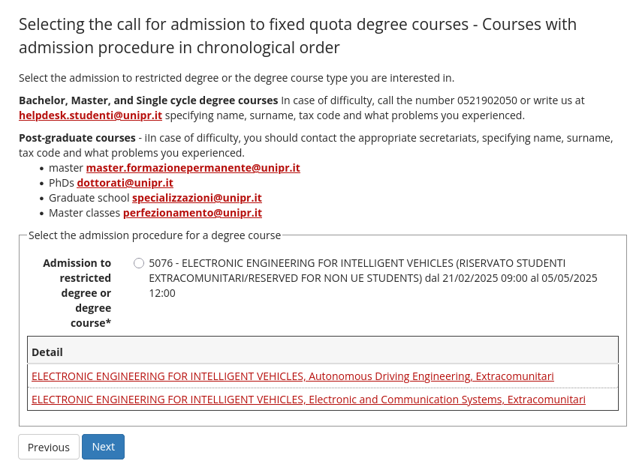Open the Autonomous Driving Engineering detail link
Screen dimensions: 630x467
click(292, 376)
